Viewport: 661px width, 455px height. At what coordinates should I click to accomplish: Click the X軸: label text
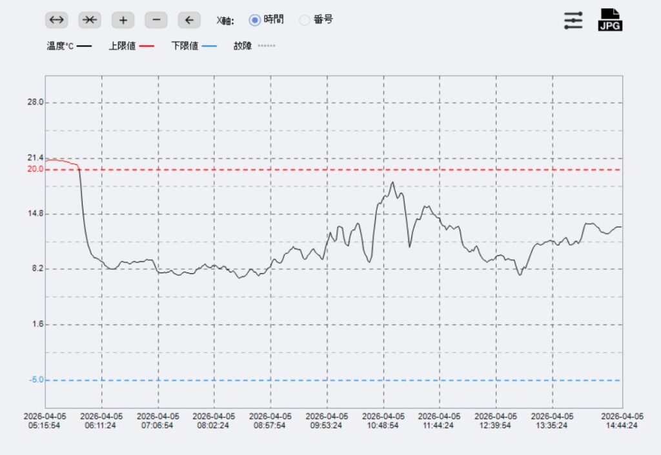(x=225, y=21)
